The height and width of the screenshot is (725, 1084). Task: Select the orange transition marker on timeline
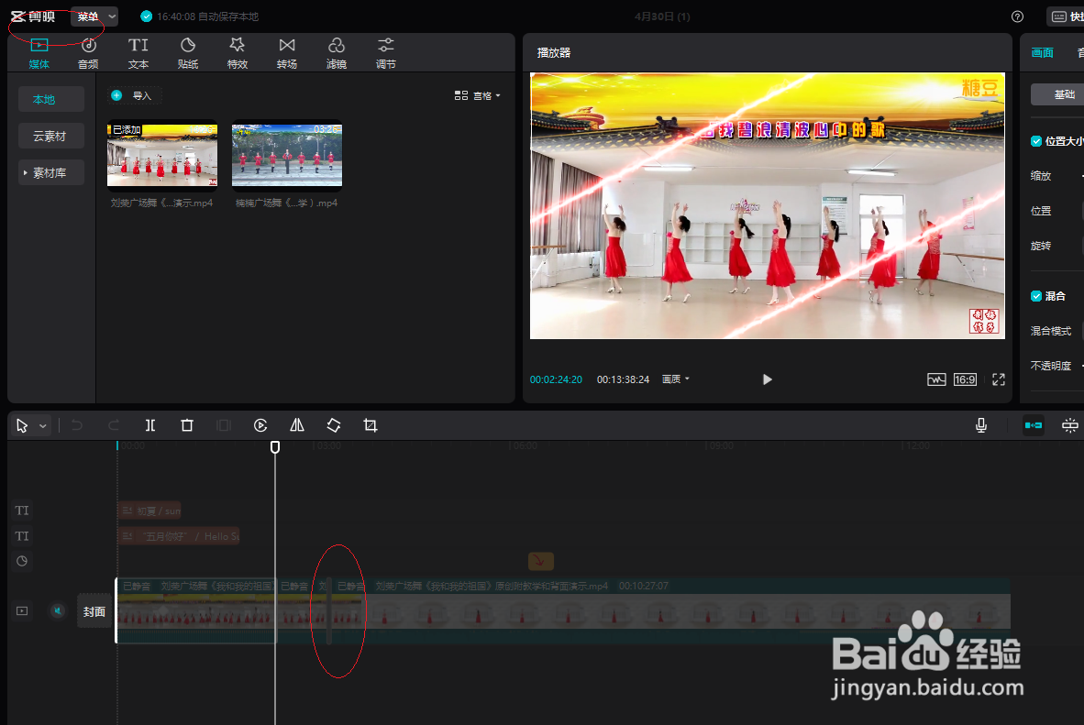point(540,561)
